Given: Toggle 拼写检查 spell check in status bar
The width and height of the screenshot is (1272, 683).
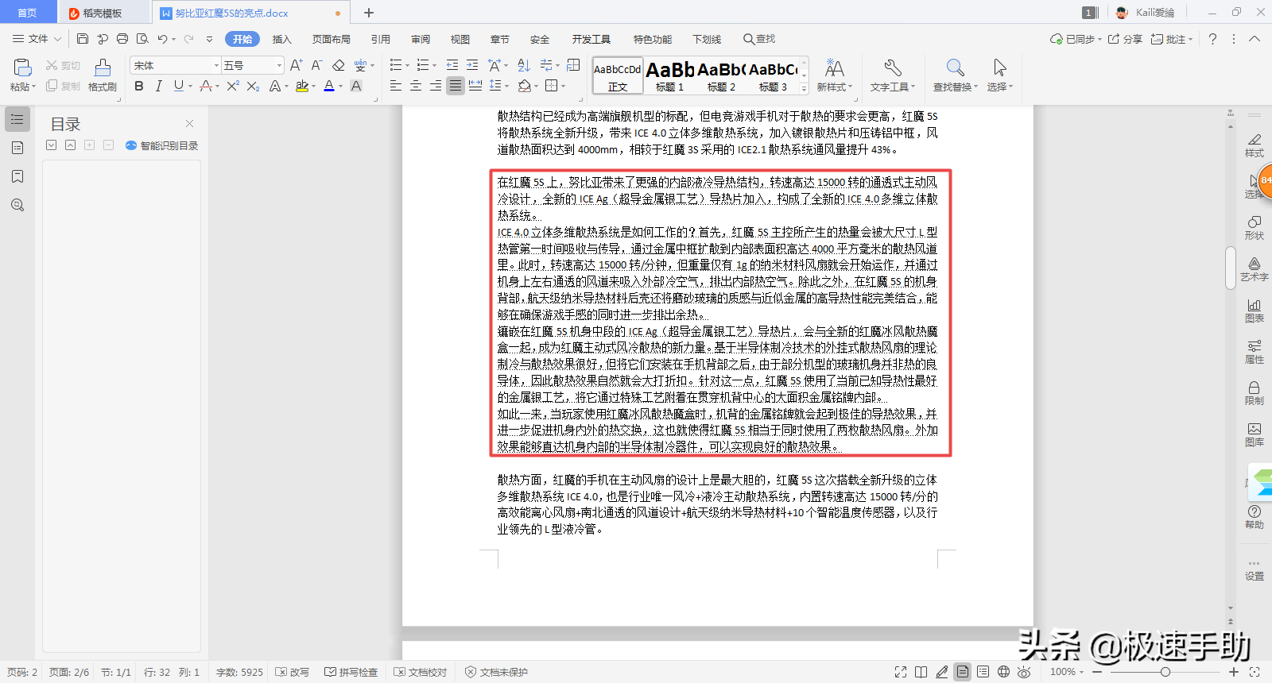Looking at the screenshot, I should coord(351,672).
